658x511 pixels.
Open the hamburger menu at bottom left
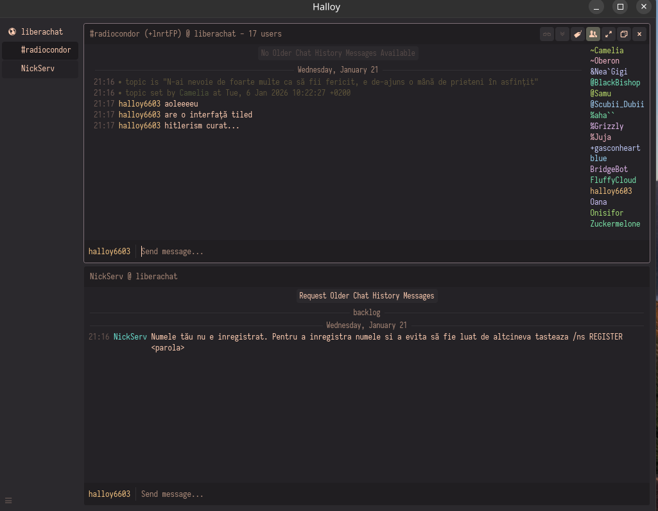click(8, 500)
